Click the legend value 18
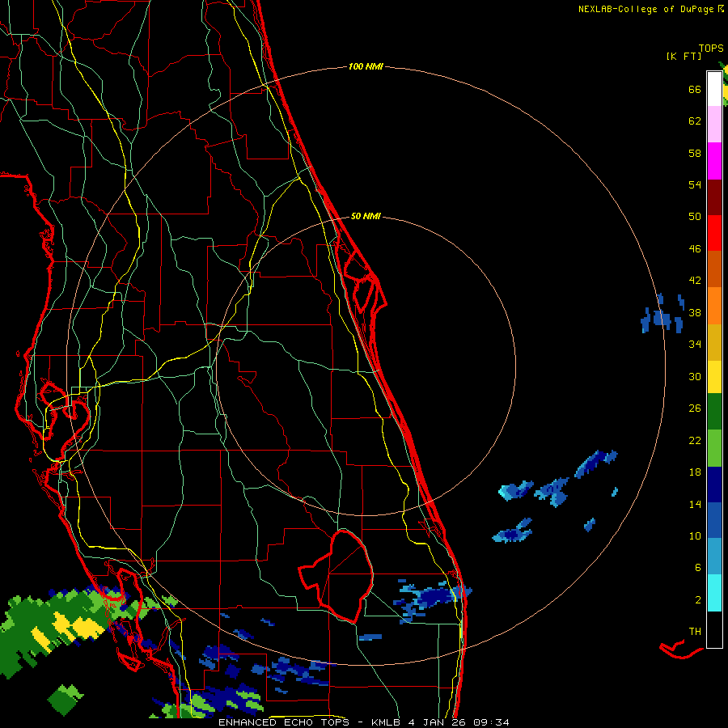Image resolution: width=728 pixels, height=728 pixels. (x=695, y=472)
